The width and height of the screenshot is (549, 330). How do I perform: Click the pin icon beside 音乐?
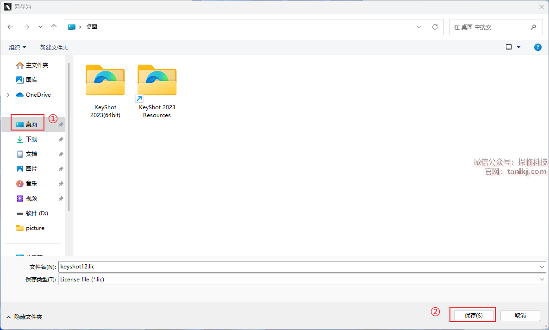point(61,184)
